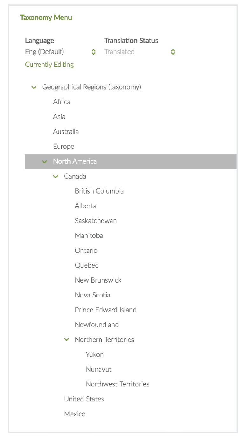245x438 pixels.
Task: Choose Yukon under Northern Territories
Action: pyautogui.click(x=95, y=355)
